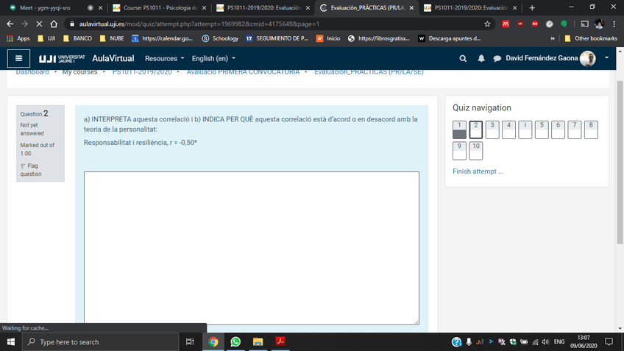Go to quiz question 1
Image resolution: width=624 pixels, height=351 pixels.
coord(459,130)
